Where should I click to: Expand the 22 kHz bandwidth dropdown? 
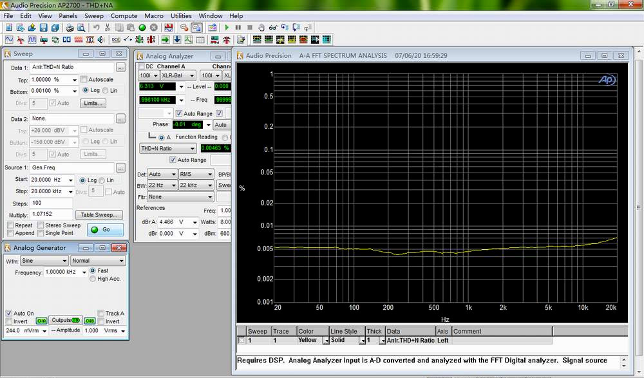tap(209, 185)
